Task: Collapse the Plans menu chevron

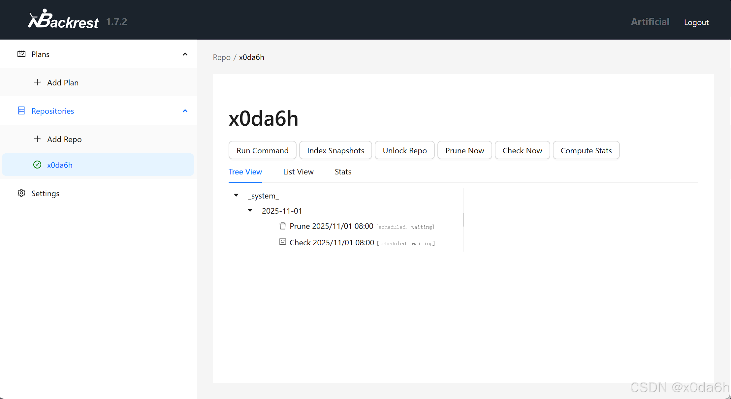Action: 185,54
